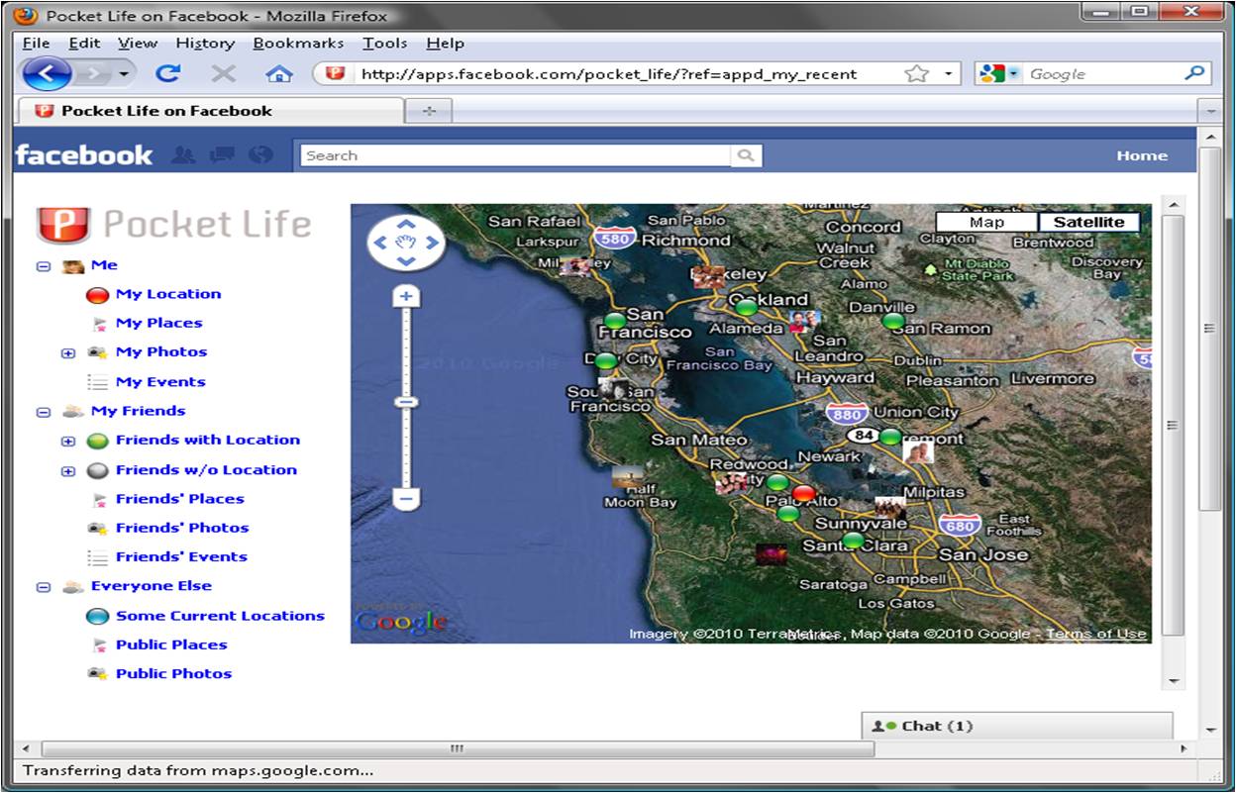Screen dimensions: 1236x793
Task: Open photo thumbnail near Half Moon Bay
Action: pos(628,477)
